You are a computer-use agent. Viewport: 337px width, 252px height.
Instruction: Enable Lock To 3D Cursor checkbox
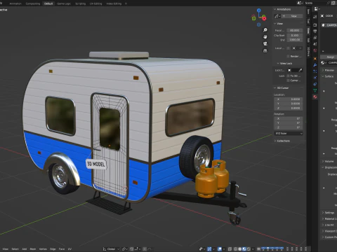(288, 76)
